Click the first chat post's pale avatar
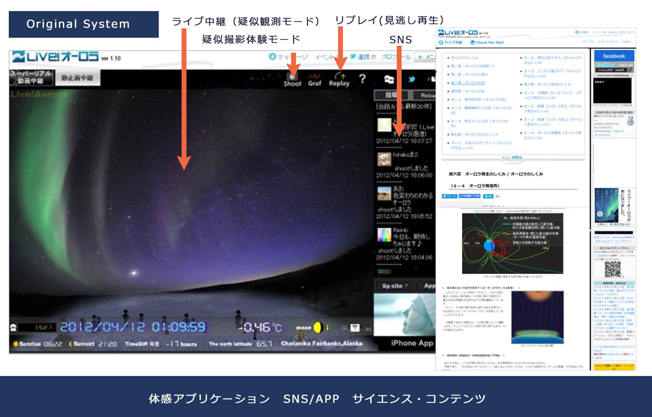 tap(384, 125)
